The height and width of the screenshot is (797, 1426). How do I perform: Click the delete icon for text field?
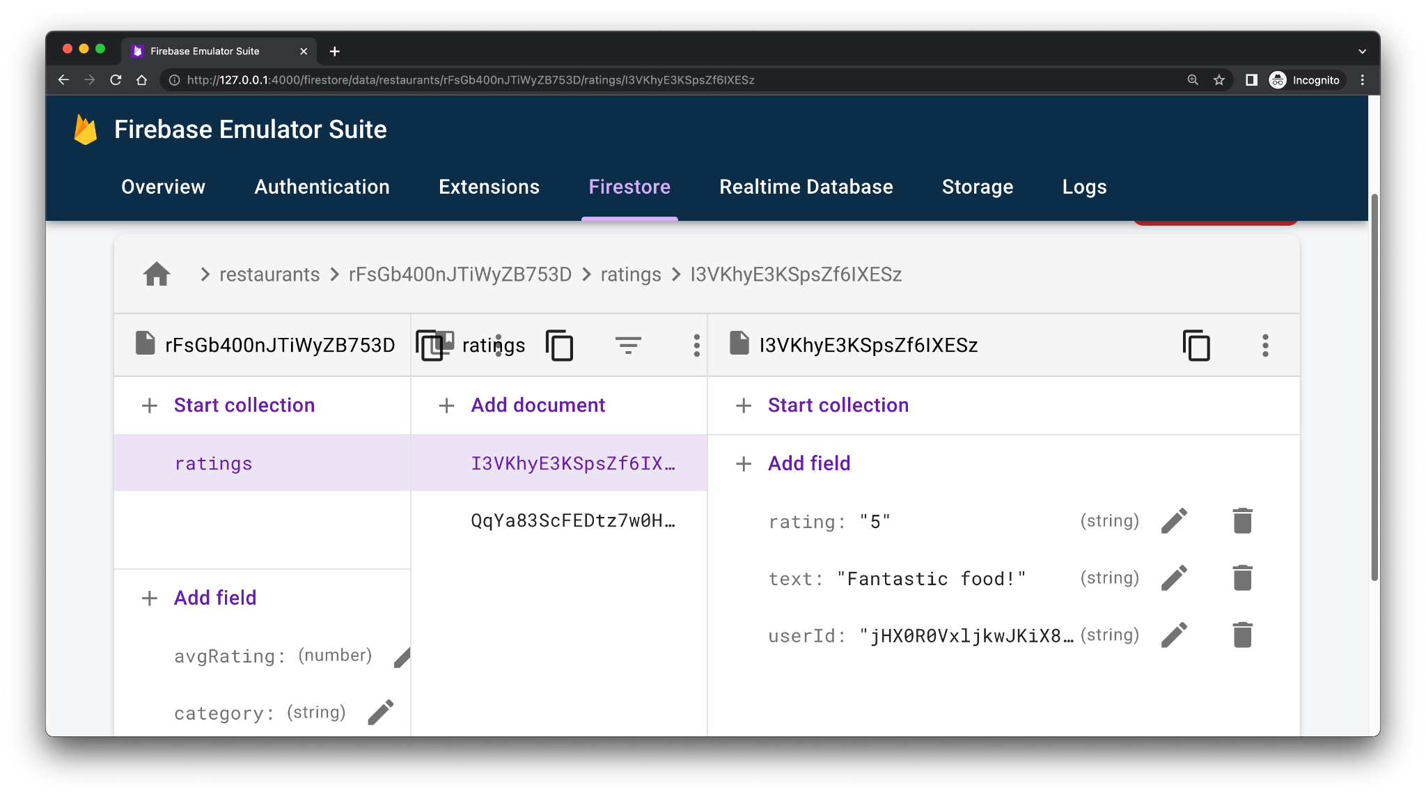[x=1241, y=578]
